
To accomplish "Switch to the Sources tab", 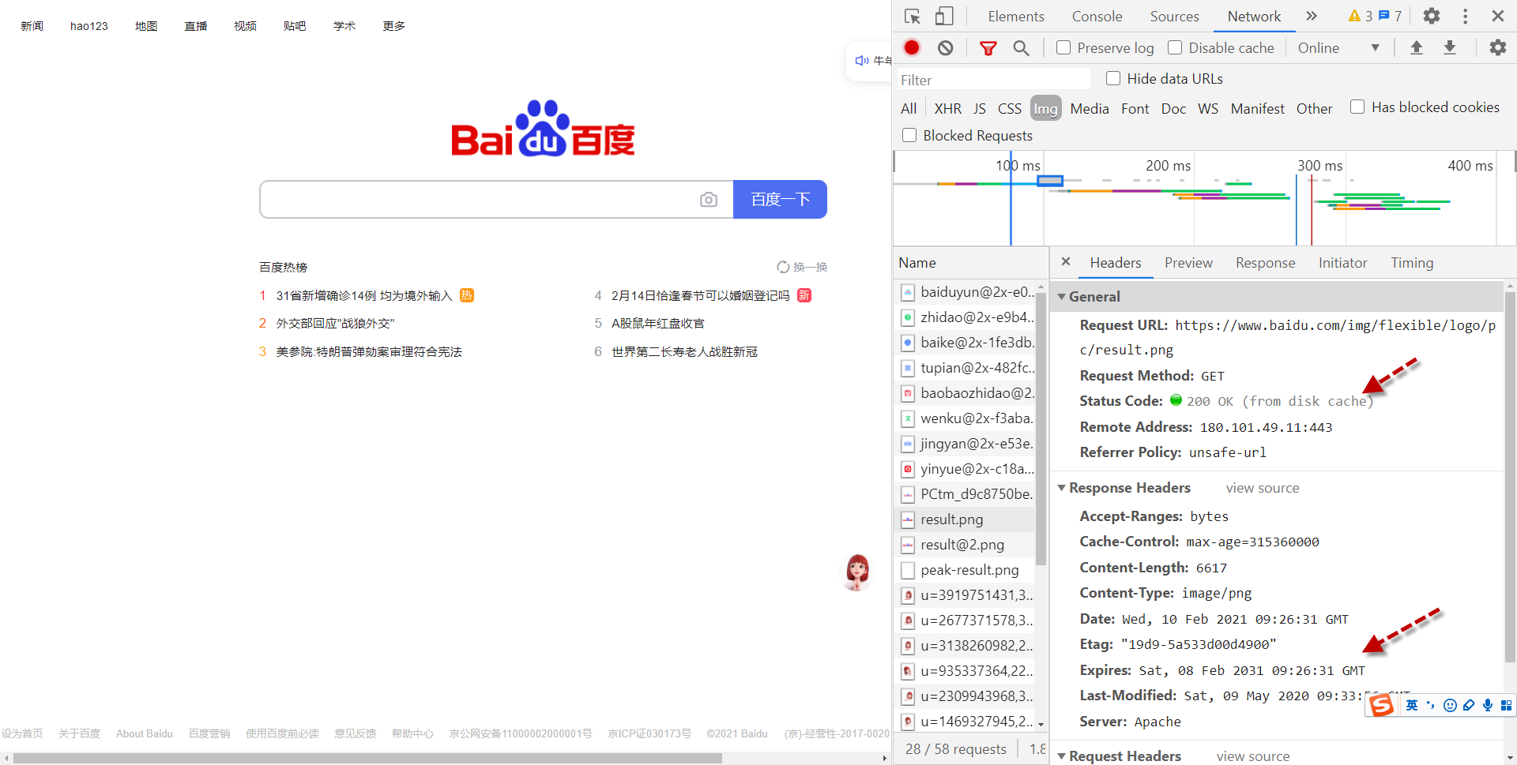I will [1174, 17].
